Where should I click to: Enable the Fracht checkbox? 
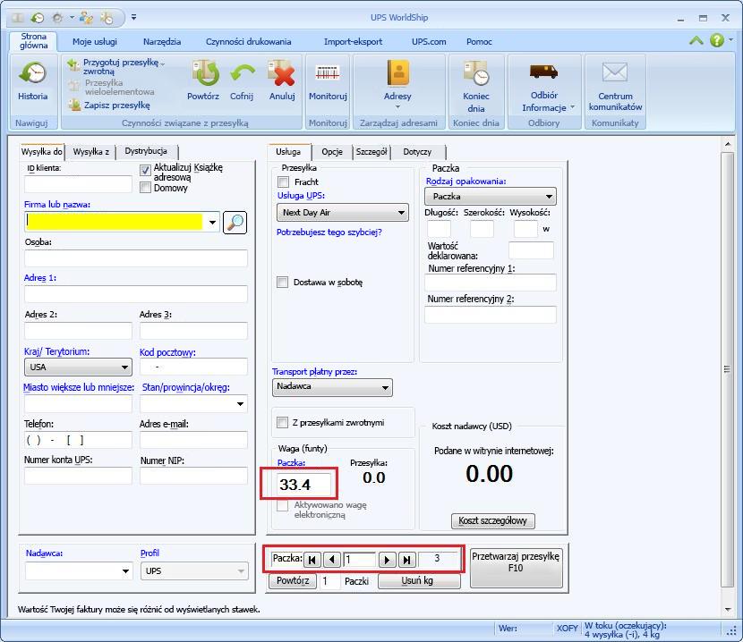point(284,182)
